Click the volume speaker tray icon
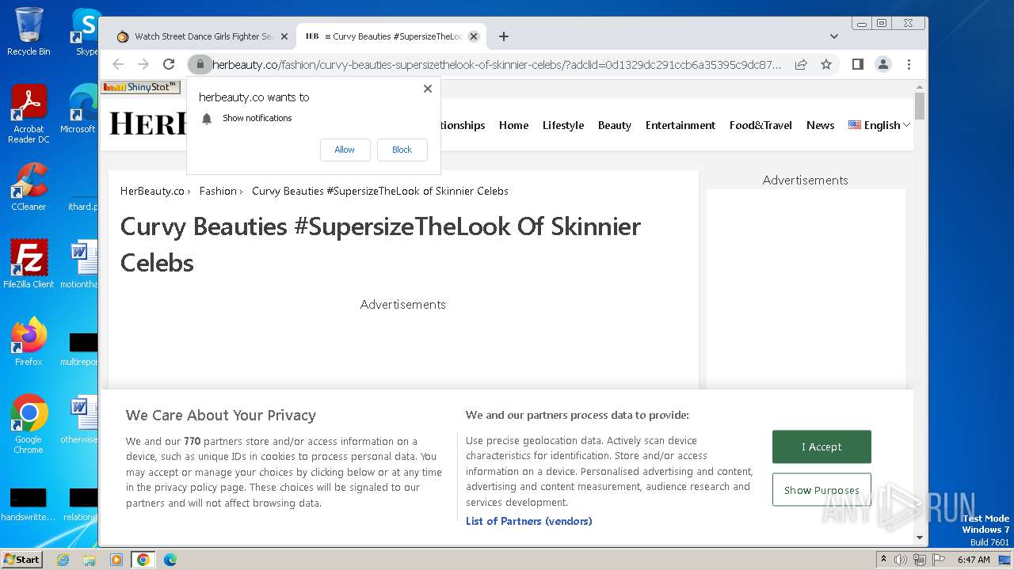1014x570 pixels. [901, 560]
